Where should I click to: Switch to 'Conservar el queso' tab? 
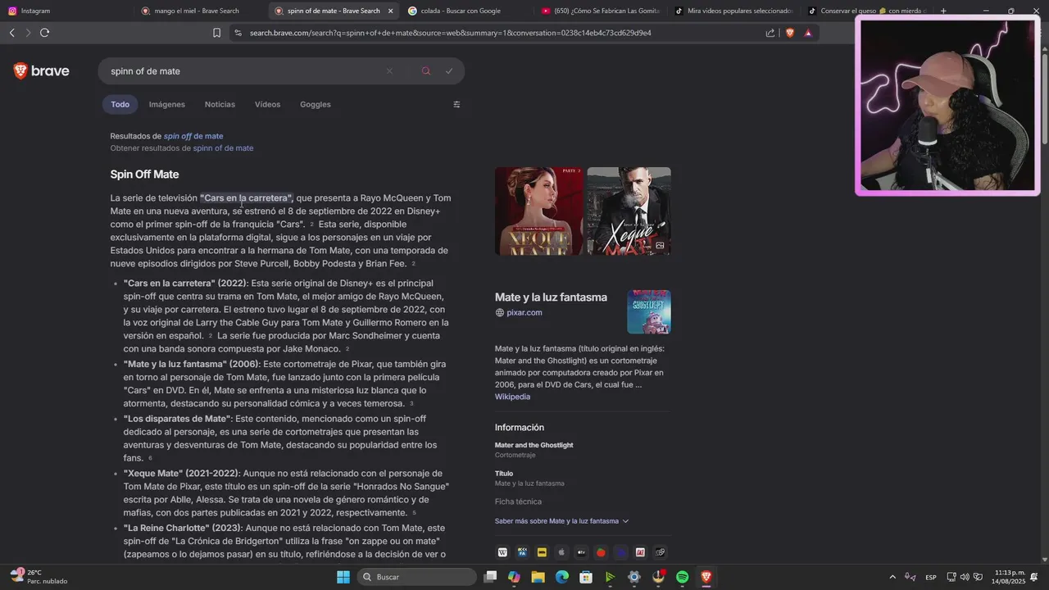[x=866, y=11]
